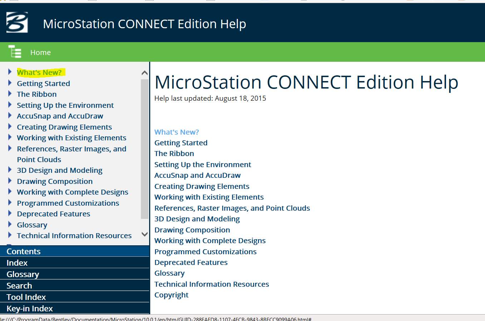The image size is (485, 321).
Task: Open Deprecated Features main link
Action: [191, 262]
